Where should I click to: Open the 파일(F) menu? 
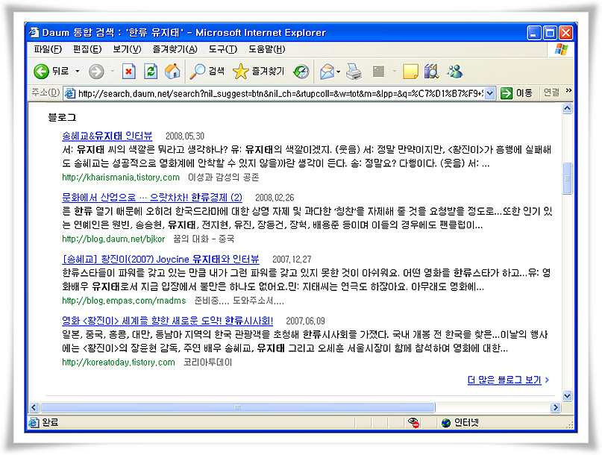click(48, 49)
